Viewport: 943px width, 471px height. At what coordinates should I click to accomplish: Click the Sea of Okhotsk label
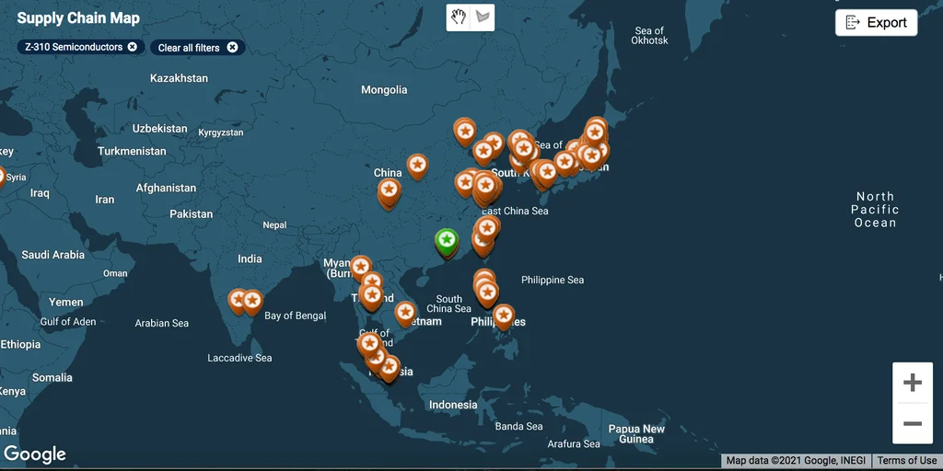click(x=649, y=36)
